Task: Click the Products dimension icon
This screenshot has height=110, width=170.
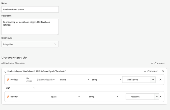Action: tap(8, 80)
